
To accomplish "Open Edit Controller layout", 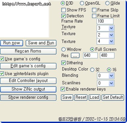I will point(28,81).
